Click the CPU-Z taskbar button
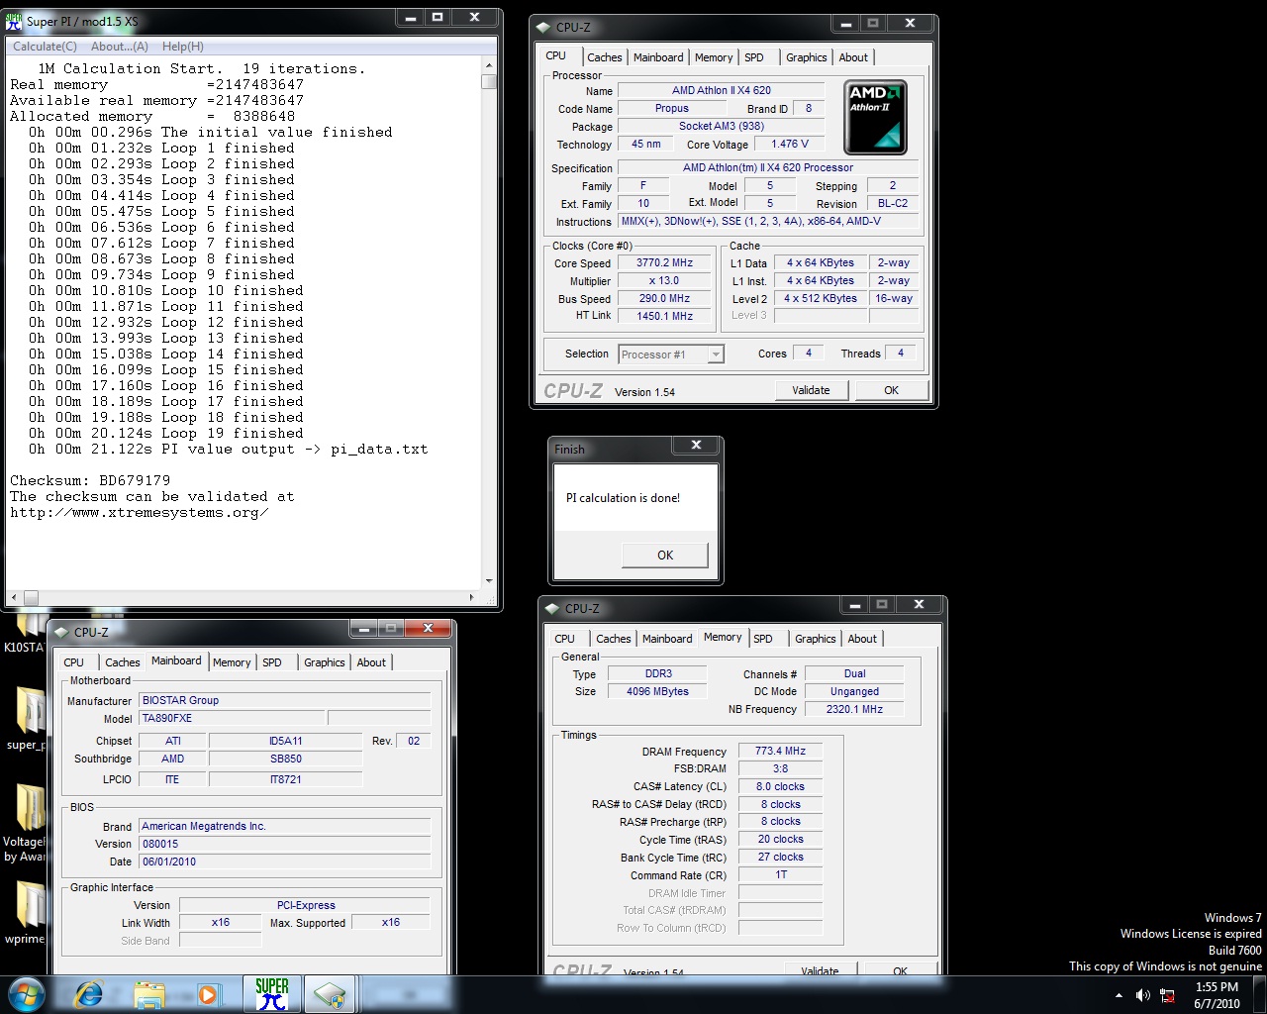 tap(331, 993)
